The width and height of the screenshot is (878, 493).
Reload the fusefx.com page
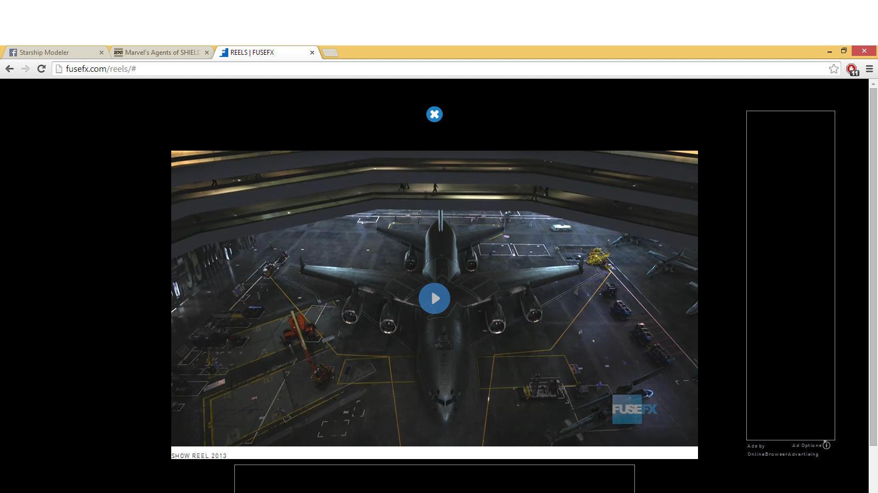pos(41,68)
